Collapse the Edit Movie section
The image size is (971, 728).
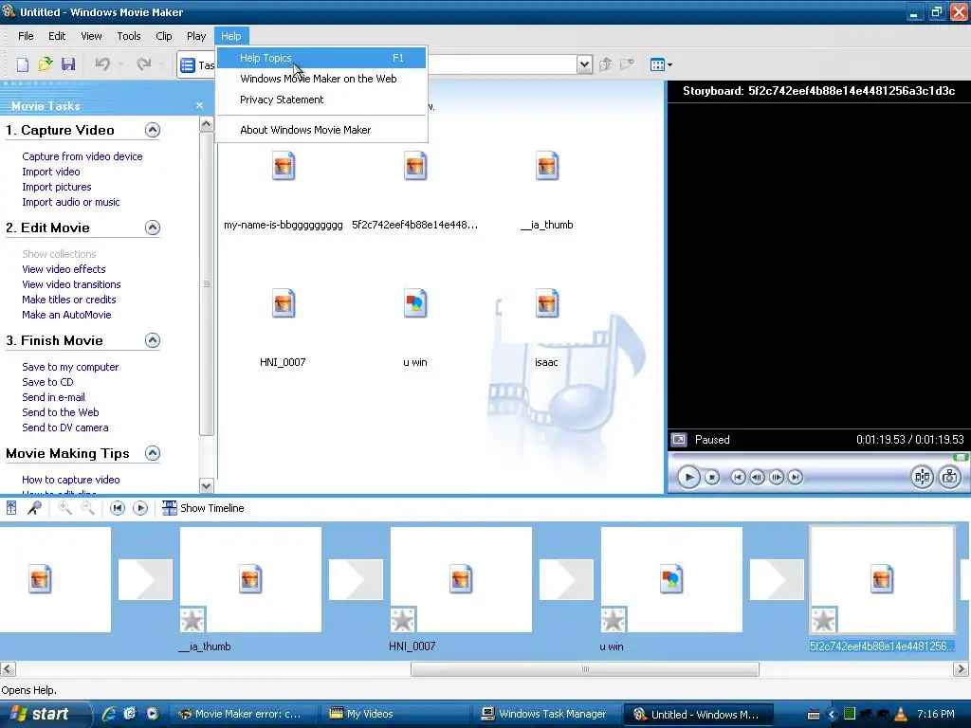pos(153,227)
